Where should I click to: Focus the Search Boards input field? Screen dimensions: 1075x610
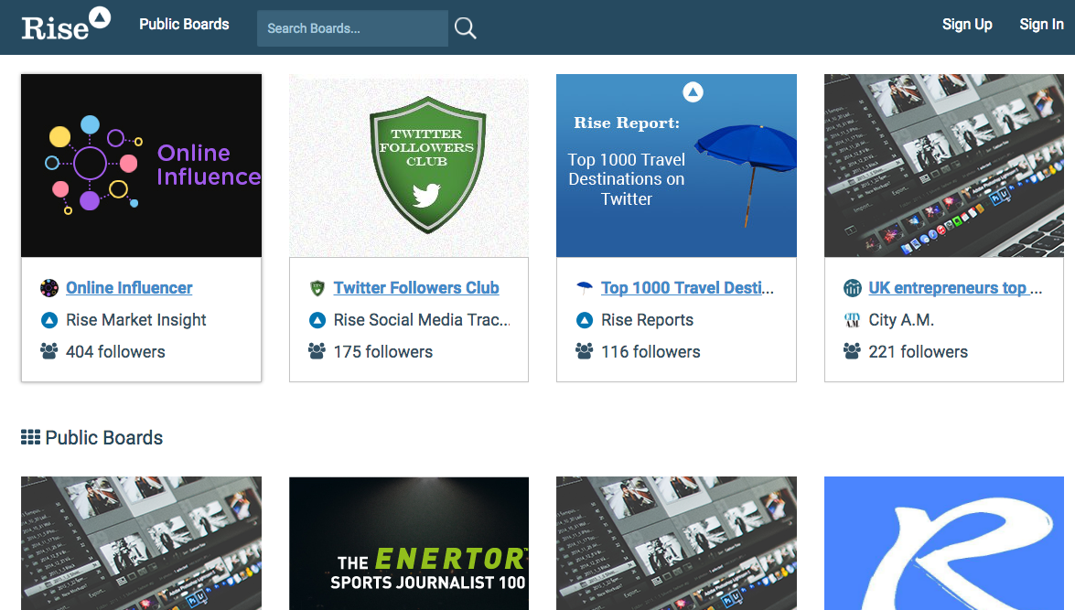[352, 28]
